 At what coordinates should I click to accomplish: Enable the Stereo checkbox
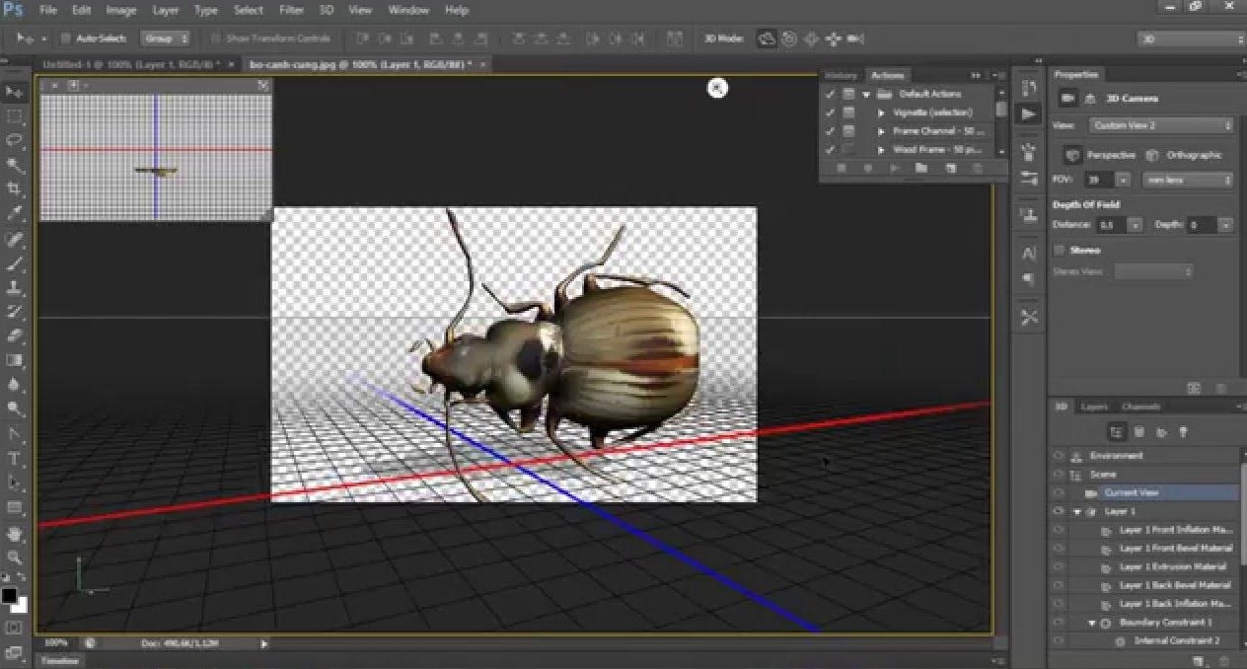pos(1060,251)
